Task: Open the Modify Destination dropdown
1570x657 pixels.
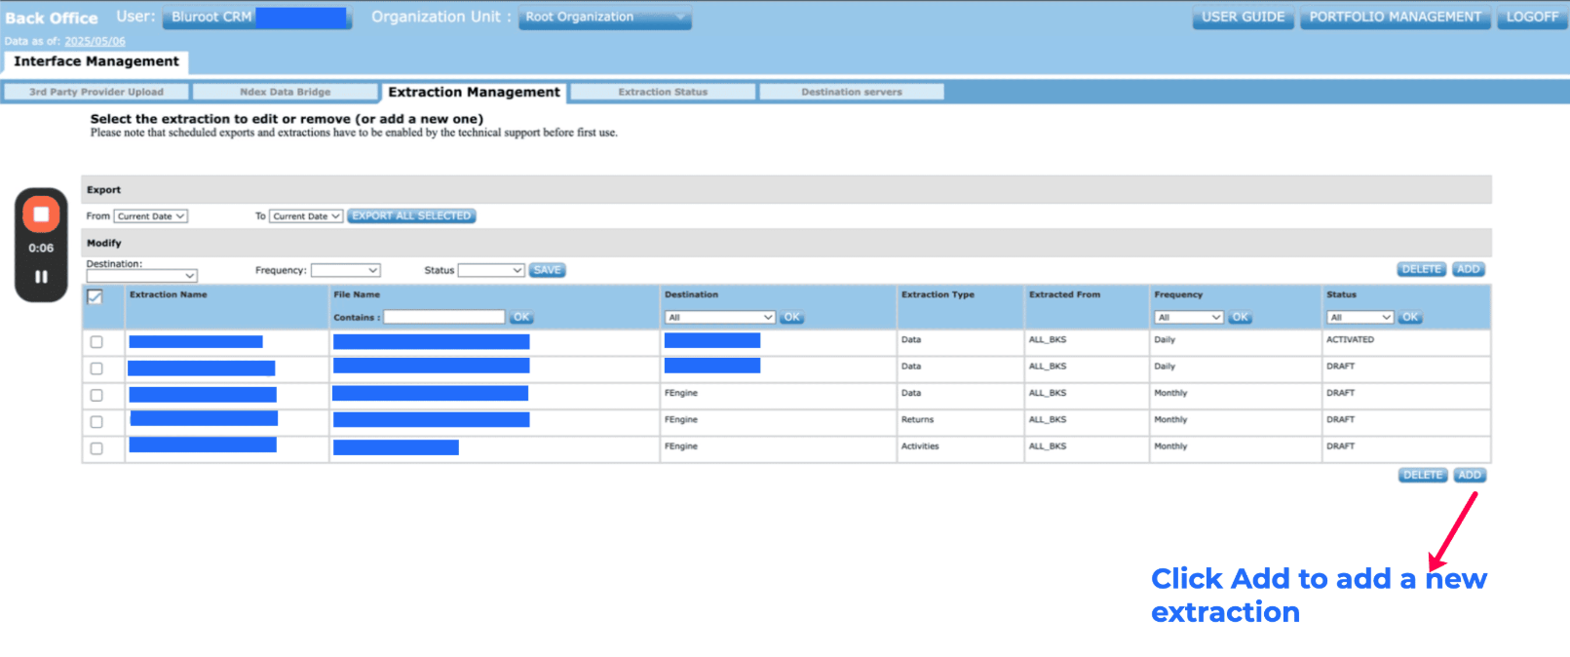Action: [142, 276]
